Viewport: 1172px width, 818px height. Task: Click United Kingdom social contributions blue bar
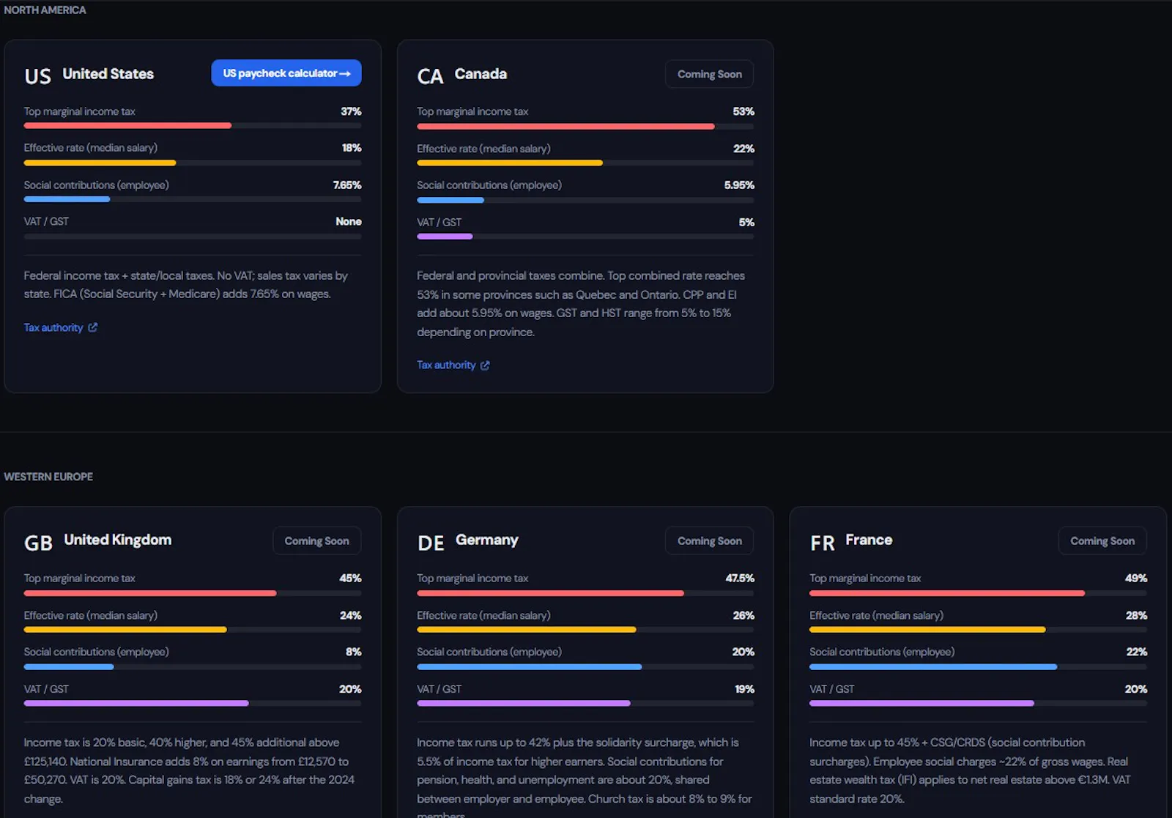pyautogui.click(x=69, y=666)
